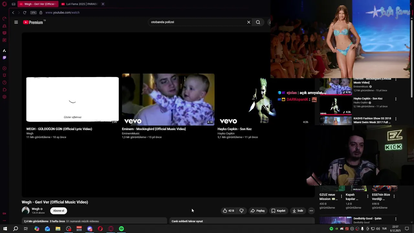Open the volume speaker tray icon
The width and height of the screenshot is (414, 233).
click(378, 229)
